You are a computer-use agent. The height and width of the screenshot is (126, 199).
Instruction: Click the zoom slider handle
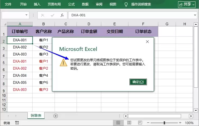click(164, 123)
